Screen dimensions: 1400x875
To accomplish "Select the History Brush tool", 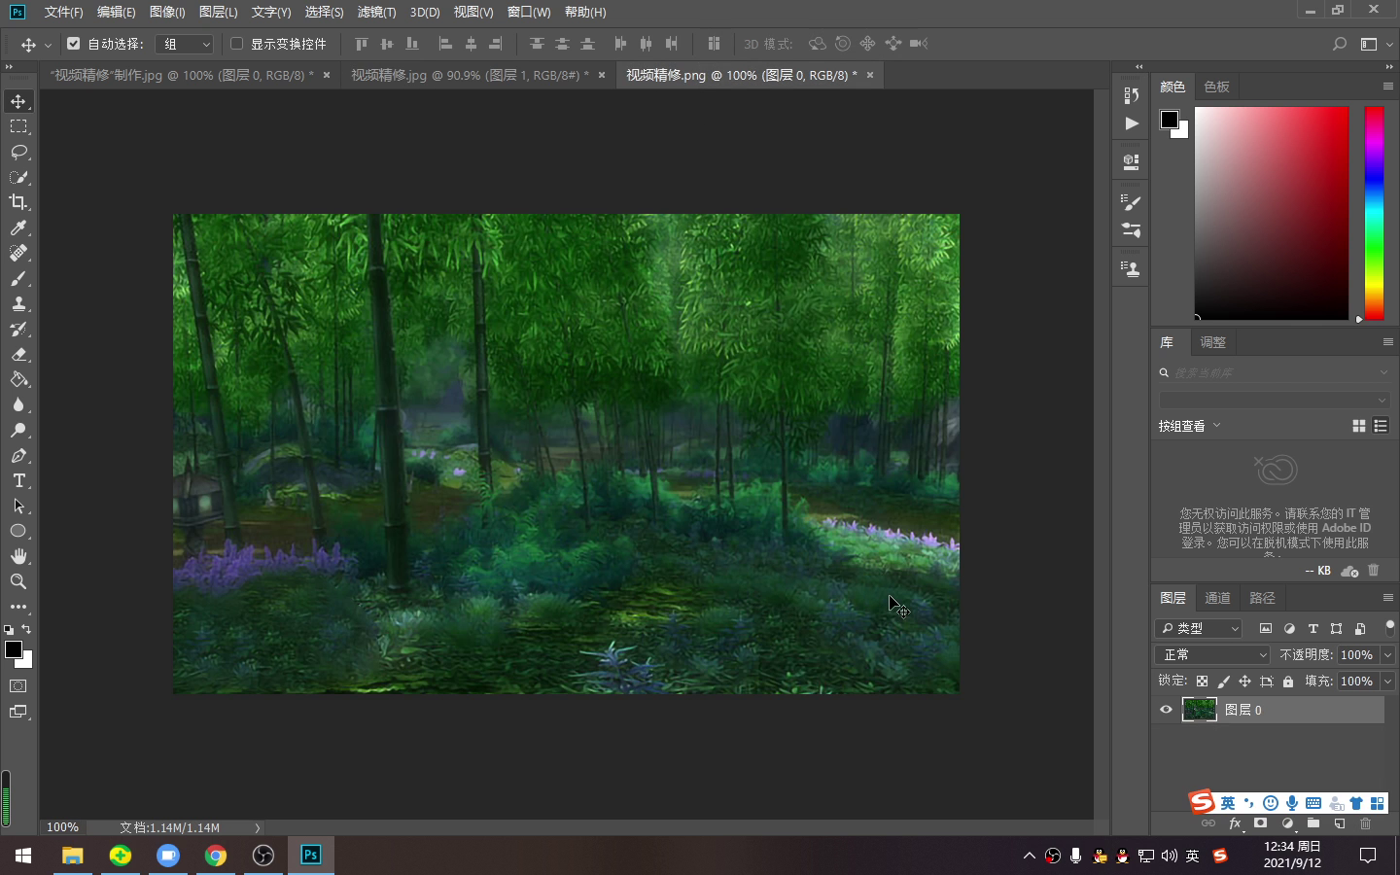I will coord(18,329).
